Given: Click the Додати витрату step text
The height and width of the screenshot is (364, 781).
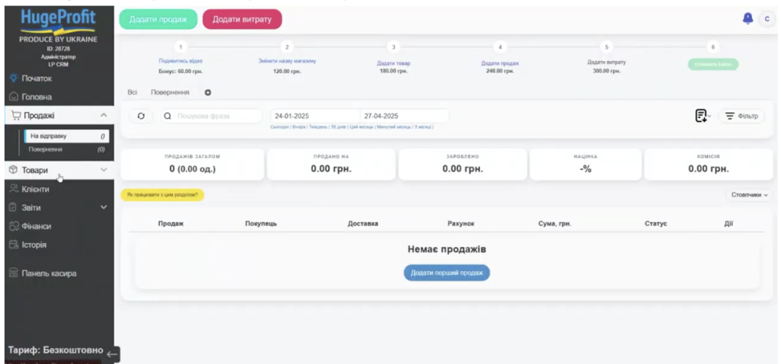Looking at the screenshot, I should [606, 62].
